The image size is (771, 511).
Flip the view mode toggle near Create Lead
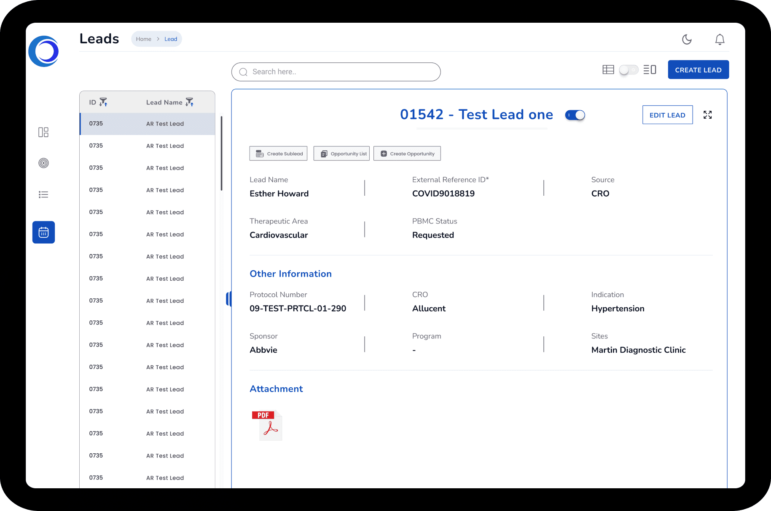pos(628,70)
